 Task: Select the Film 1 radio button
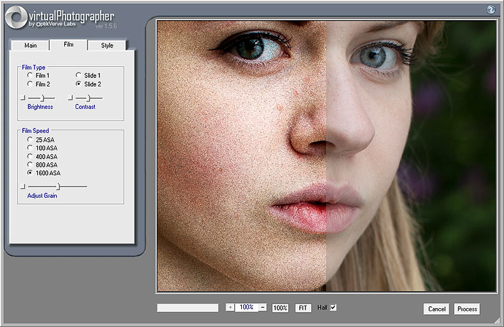pyautogui.click(x=30, y=76)
